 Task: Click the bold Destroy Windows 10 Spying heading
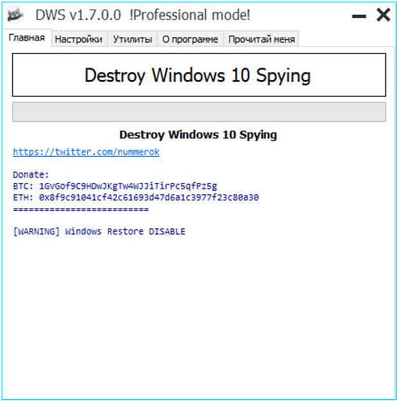tap(198, 135)
